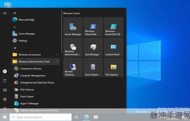Open the Control Panel tile
The width and height of the screenshot is (190, 121).
(113, 47)
